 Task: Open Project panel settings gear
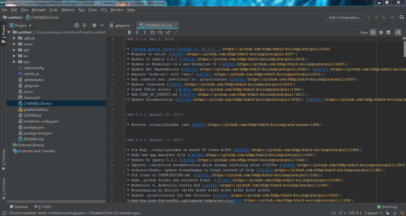(x=94, y=25)
